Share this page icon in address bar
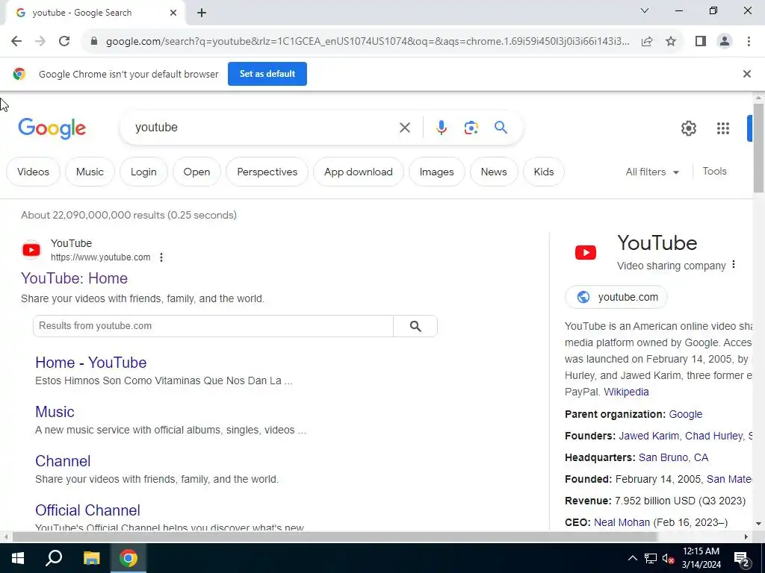This screenshot has width=765, height=573. tap(647, 42)
